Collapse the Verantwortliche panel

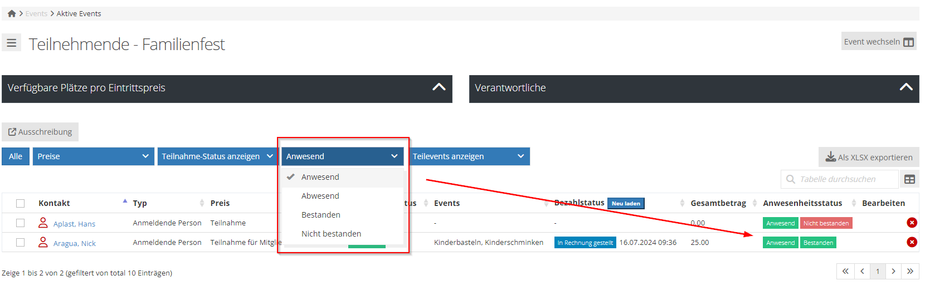pyautogui.click(x=905, y=87)
